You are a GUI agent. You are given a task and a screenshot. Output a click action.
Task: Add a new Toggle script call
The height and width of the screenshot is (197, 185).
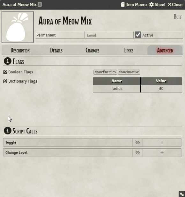pyautogui.click(x=162, y=142)
